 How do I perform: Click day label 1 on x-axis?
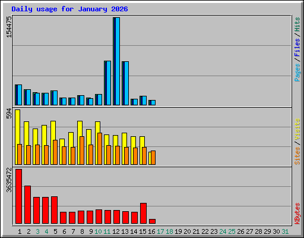(20, 231)
